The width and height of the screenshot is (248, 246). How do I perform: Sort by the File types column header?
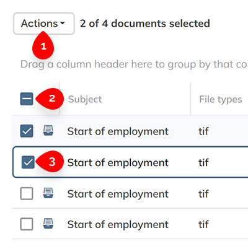(x=221, y=99)
